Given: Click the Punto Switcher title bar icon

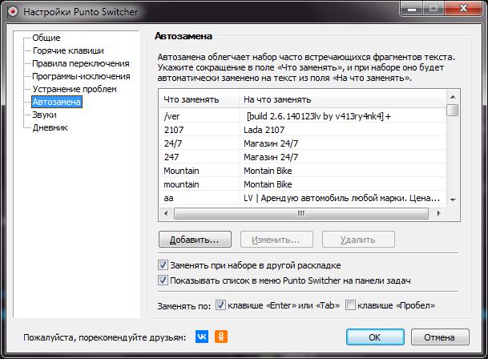Looking at the screenshot, I should point(13,12).
